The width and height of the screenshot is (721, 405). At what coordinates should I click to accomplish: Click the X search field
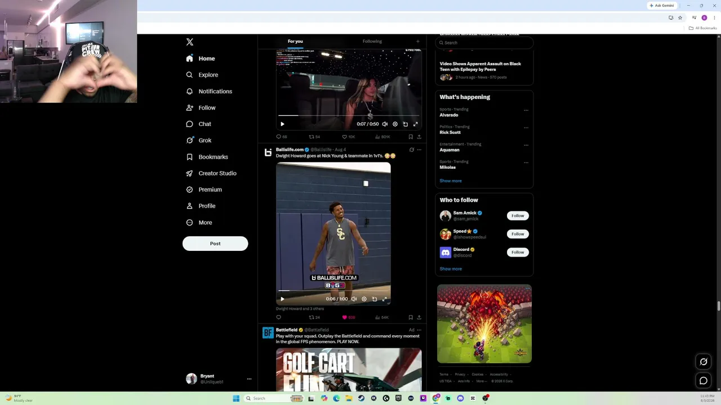tap(484, 43)
